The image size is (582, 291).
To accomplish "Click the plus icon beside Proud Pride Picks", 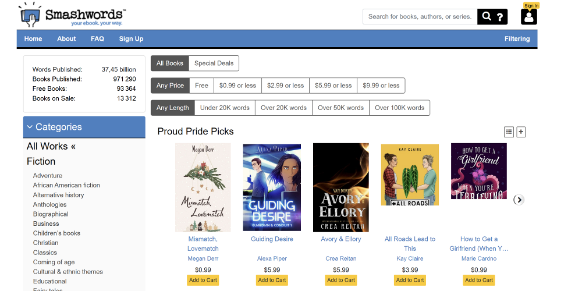I will click(521, 132).
